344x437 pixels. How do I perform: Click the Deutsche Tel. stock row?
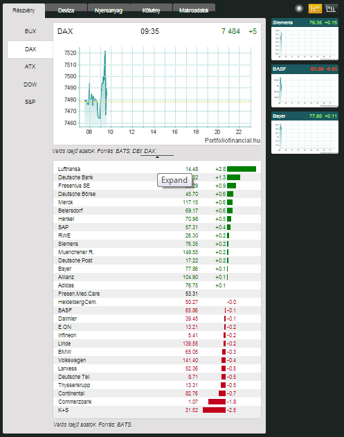point(157,377)
